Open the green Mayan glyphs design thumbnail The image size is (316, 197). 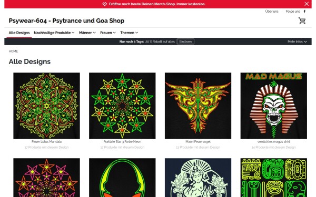click(x=274, y=178)
